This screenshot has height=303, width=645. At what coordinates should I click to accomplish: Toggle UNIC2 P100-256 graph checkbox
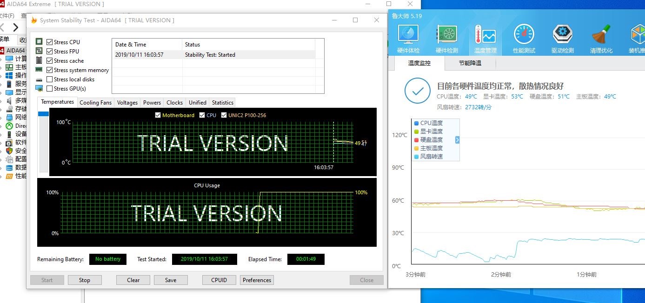point(224,115)
